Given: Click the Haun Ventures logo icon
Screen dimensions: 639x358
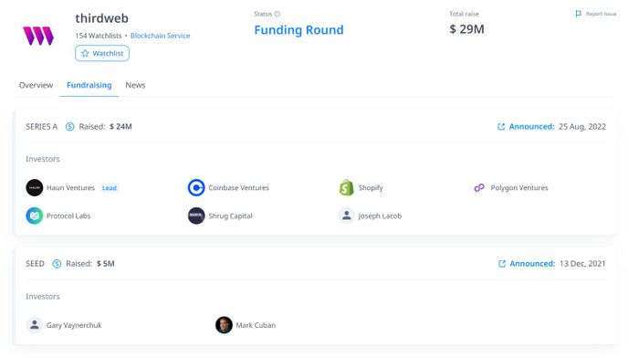Looking at the screenshot, I should pos(35,187).
